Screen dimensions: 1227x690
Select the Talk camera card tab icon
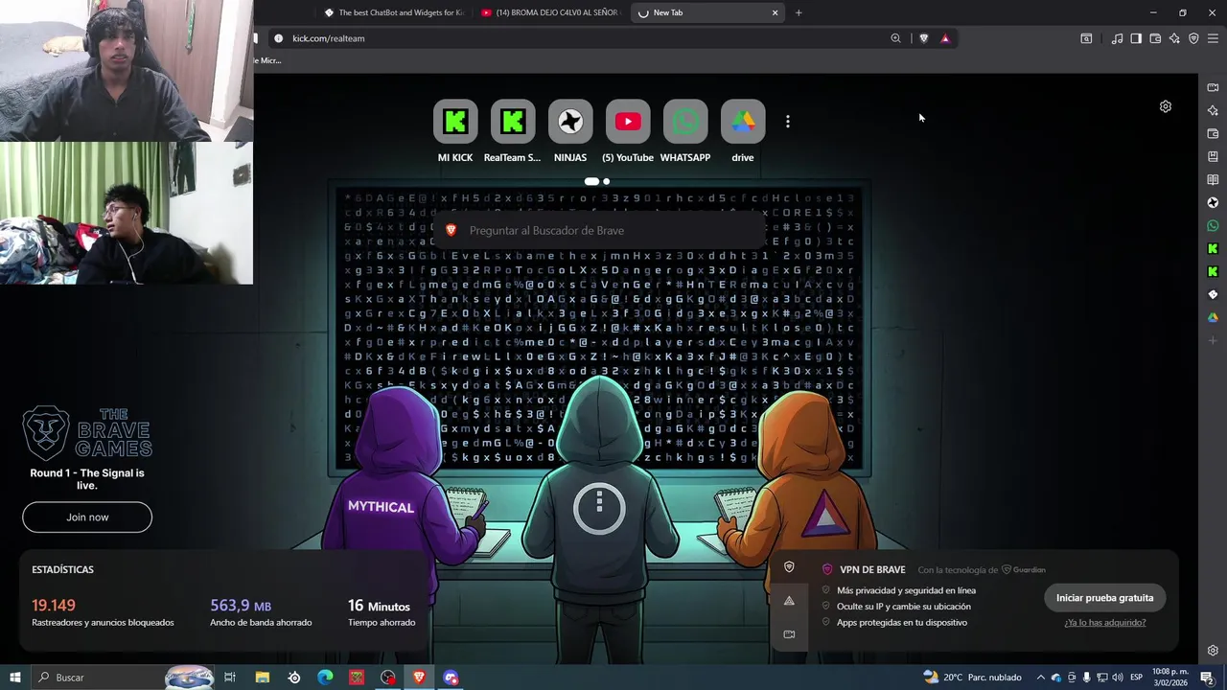789,634
